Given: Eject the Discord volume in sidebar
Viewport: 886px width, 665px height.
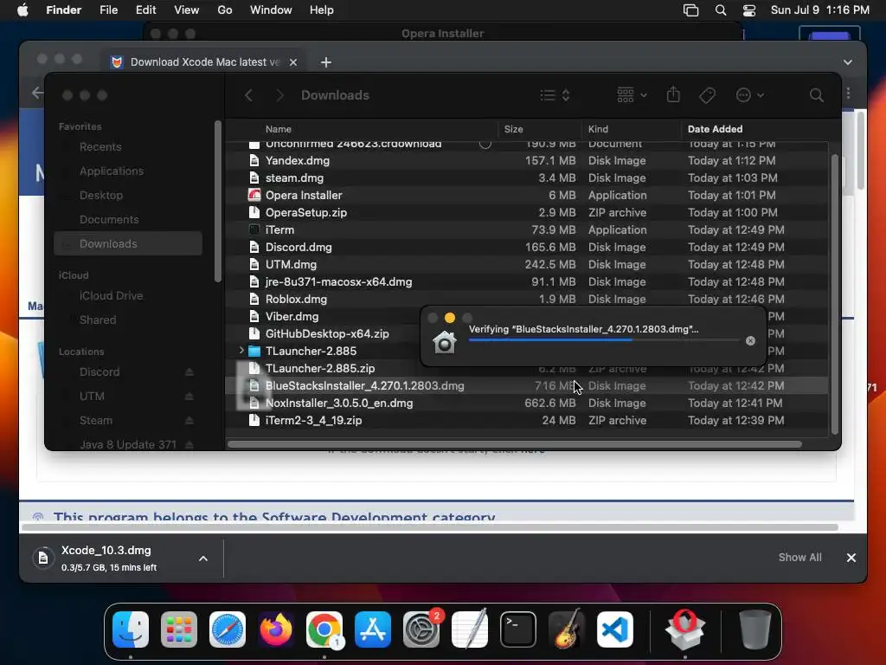Looking at the screenshot, I should point(189,372).
